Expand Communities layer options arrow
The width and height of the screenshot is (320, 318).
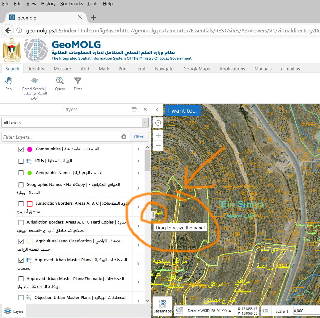click(x=138, y=149)
